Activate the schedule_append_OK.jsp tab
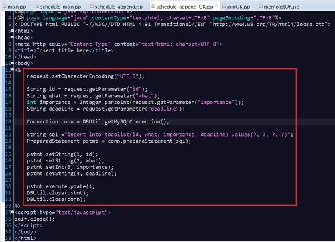The image size is (335, 242). [184, 7]
